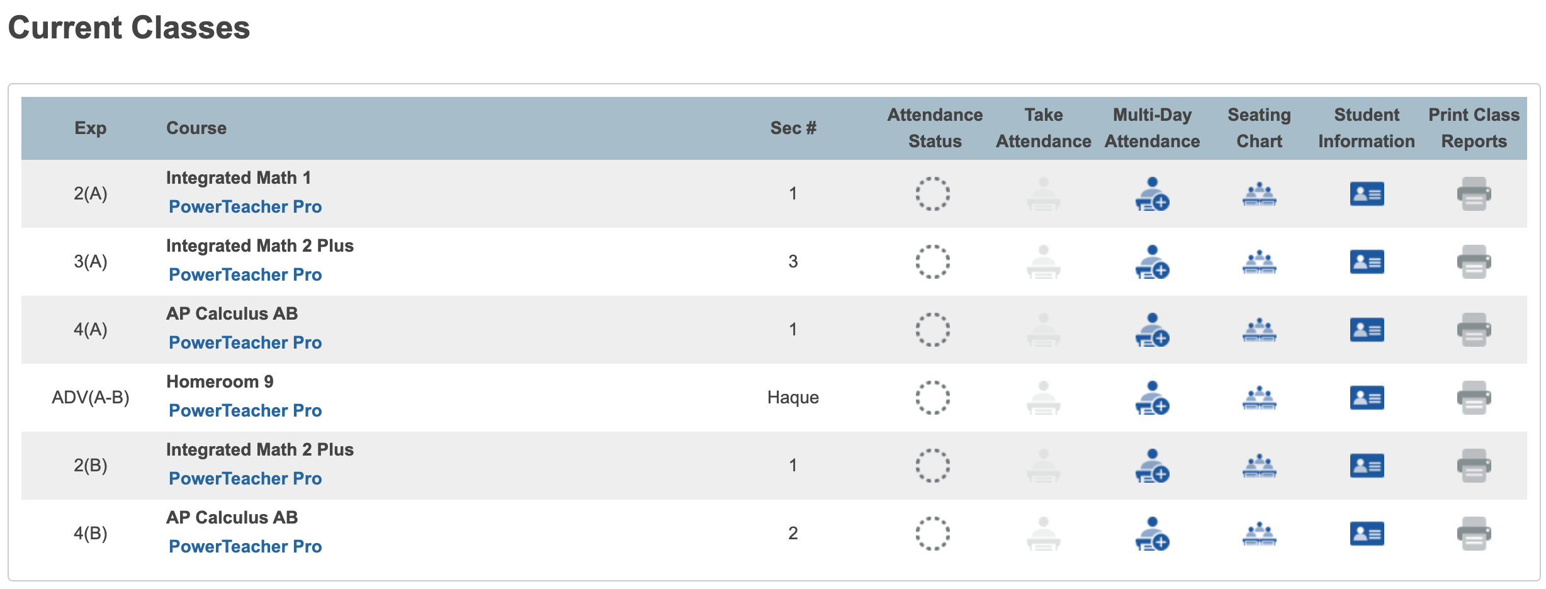
Task: Print class reports for Integrated Math 2 Plus 2(B)
Action: pos(1474,466)
